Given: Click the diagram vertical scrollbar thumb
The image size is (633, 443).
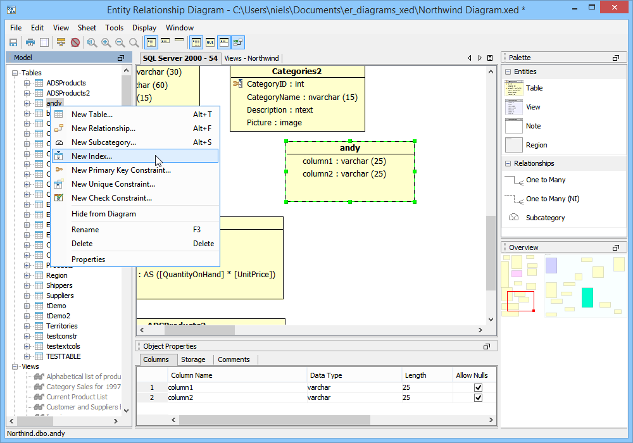Looking at the screenshot, I should pyautogui.click(x=491, y=253).
